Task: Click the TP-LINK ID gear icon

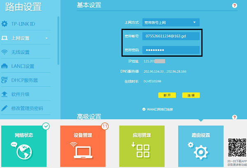Action: click(5, 24)
